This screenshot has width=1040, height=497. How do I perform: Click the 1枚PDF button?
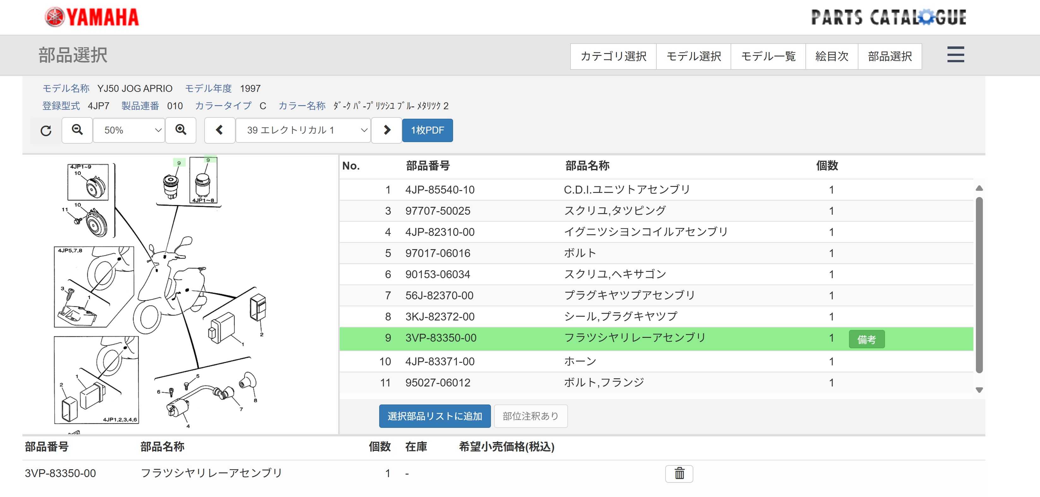(427, 130)
